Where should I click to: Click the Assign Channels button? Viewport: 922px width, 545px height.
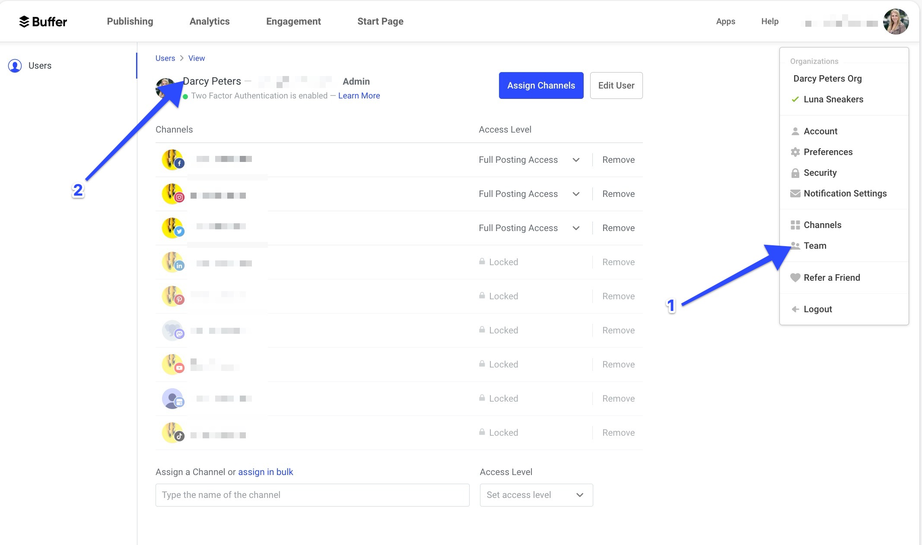541,85
